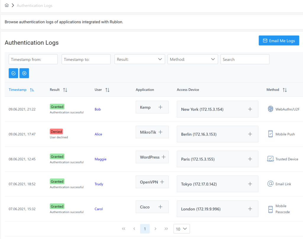Toggle sorting on the Result column
303x239 pixels.
(65, 90)
